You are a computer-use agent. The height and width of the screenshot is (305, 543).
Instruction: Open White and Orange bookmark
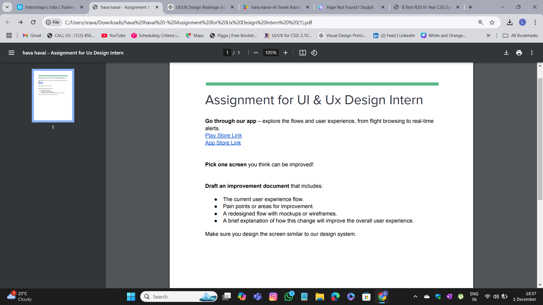443,35
